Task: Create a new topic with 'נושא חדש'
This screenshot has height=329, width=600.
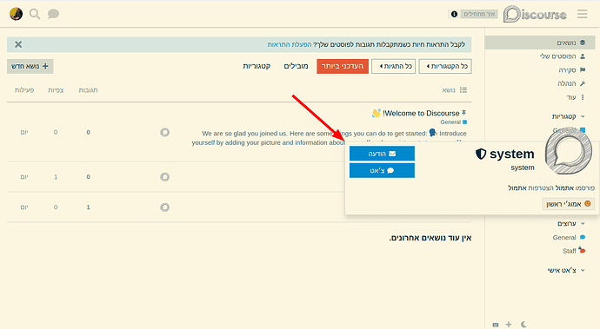Action: [30, 66]
